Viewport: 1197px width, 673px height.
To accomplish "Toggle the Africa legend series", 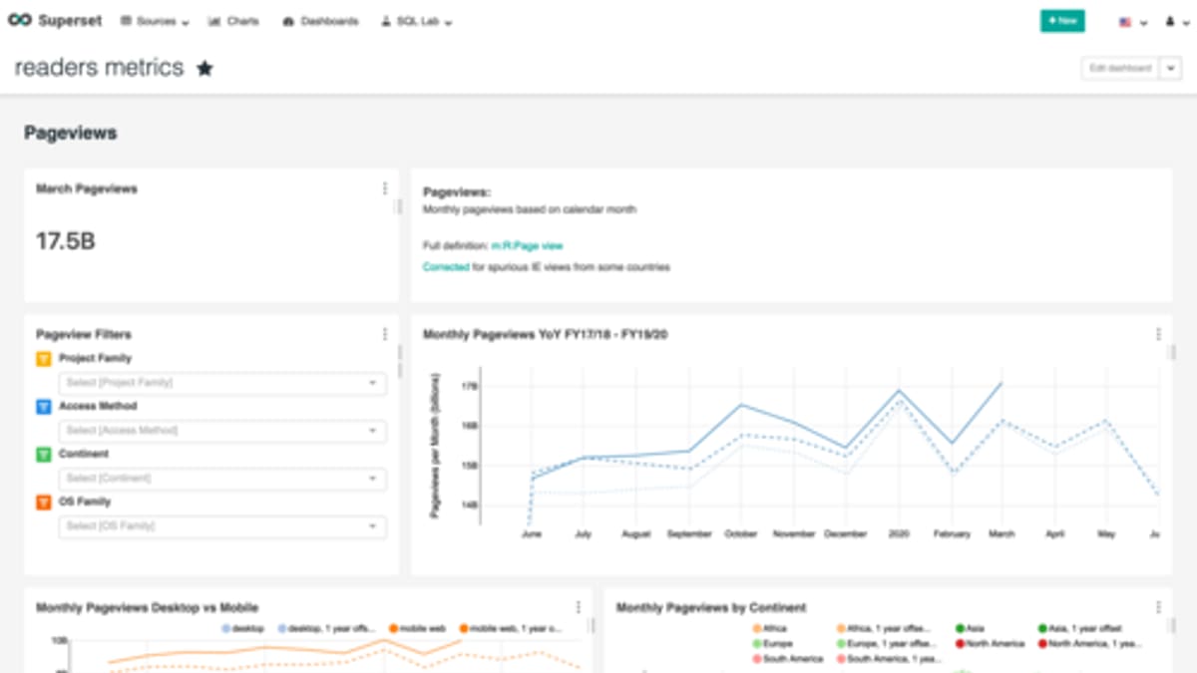I will pos(769,629).
